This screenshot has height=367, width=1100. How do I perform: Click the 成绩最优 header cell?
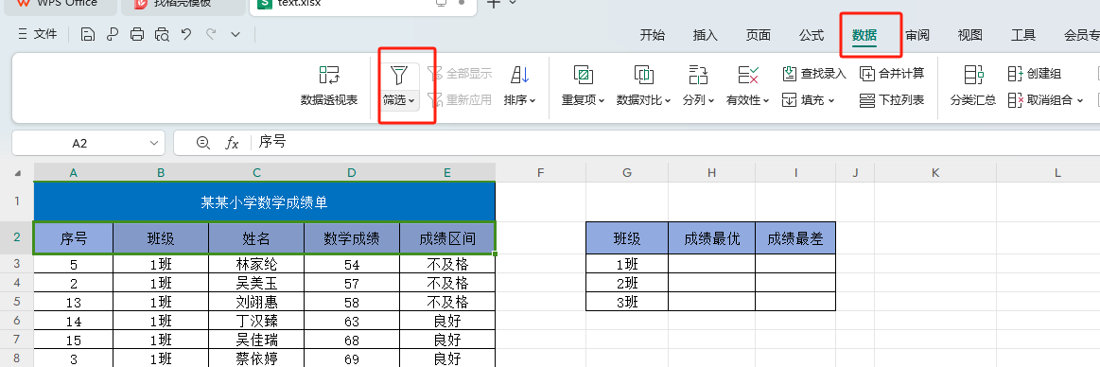(x=711, y=238)
